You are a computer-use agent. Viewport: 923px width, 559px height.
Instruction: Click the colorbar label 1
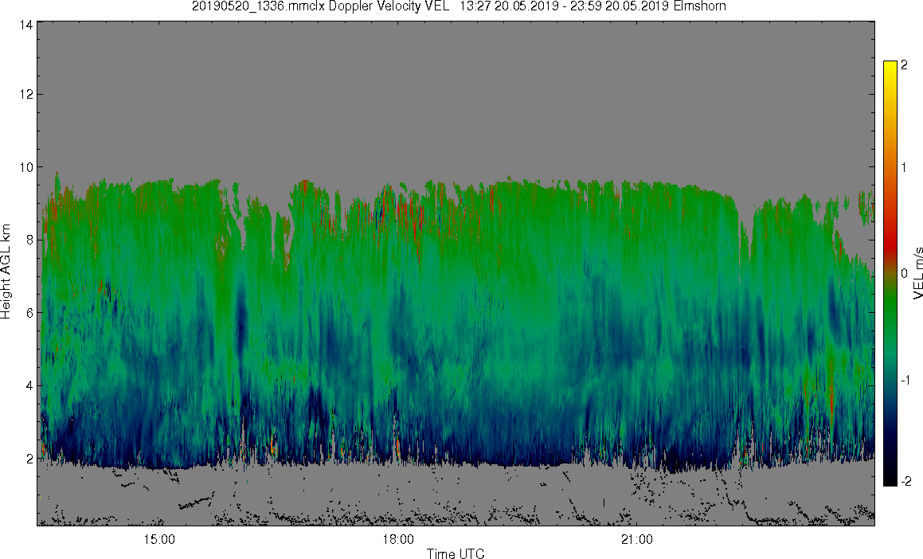pos(905,168)
